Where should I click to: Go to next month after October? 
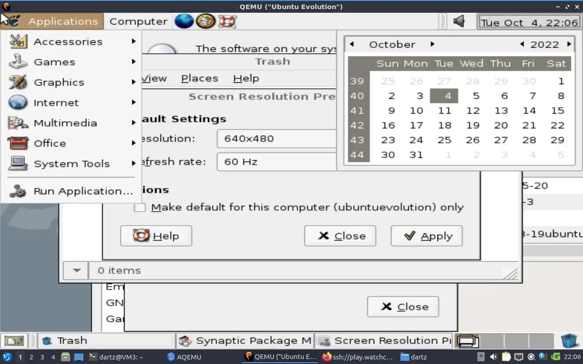[x=432, y=44]
